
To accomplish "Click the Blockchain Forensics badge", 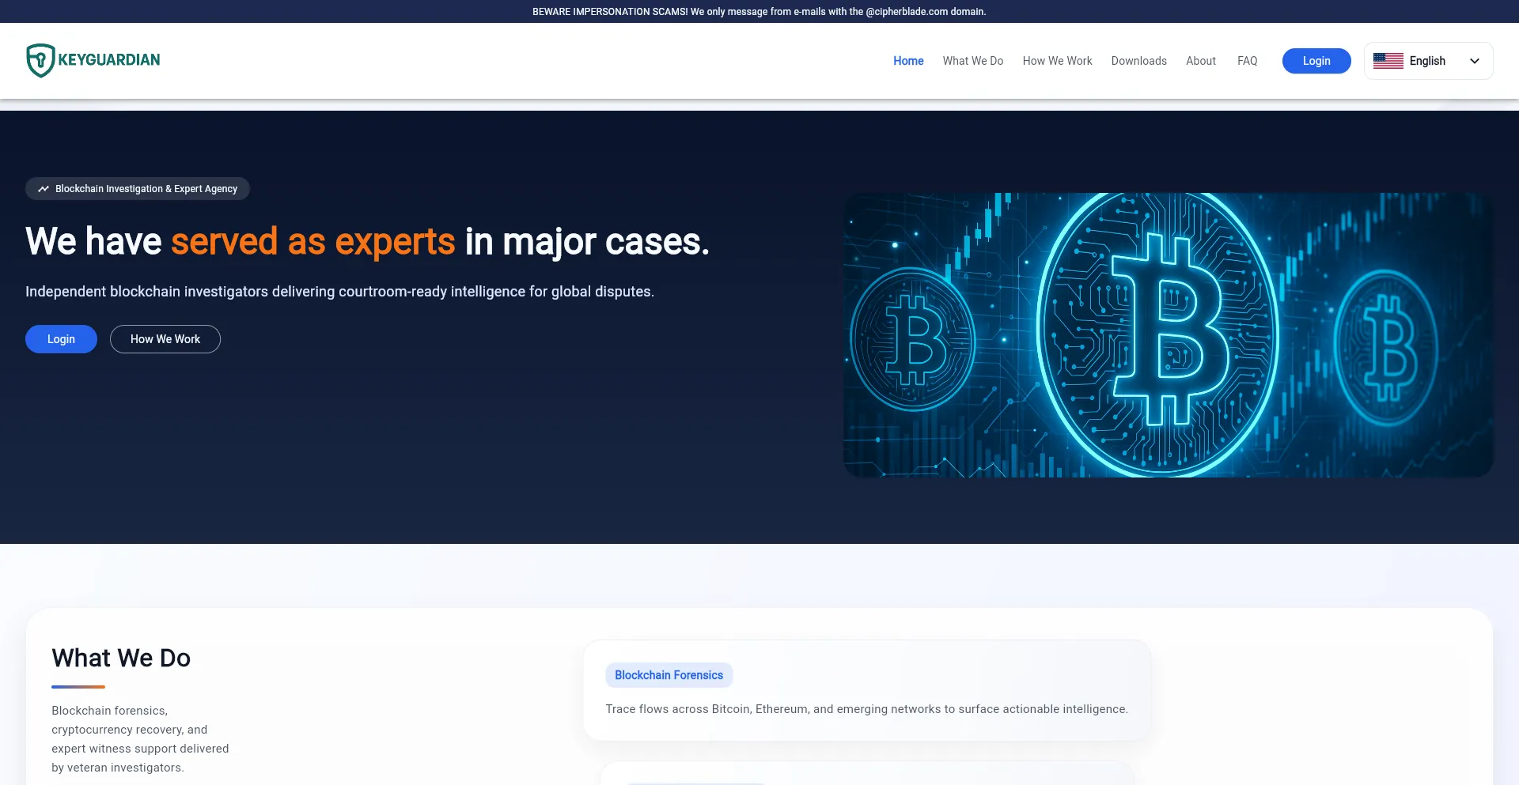I will tap(669, 675).
